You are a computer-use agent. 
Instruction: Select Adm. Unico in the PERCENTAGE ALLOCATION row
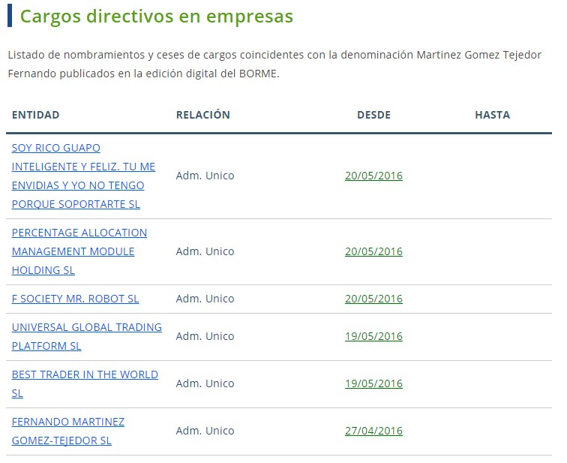tap(205, 251)
